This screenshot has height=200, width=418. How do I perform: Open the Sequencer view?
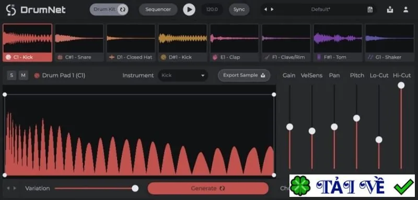(158, 9)
